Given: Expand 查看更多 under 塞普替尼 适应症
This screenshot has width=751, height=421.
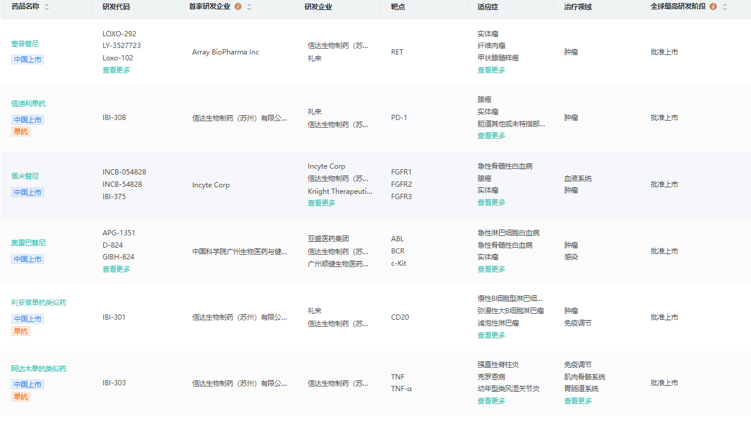Looking at the screenshot, I should [x=491, y=70].
